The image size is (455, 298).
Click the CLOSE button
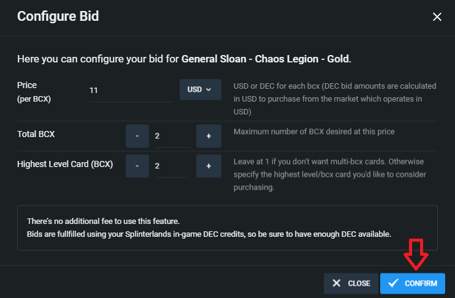click(351, 283)
